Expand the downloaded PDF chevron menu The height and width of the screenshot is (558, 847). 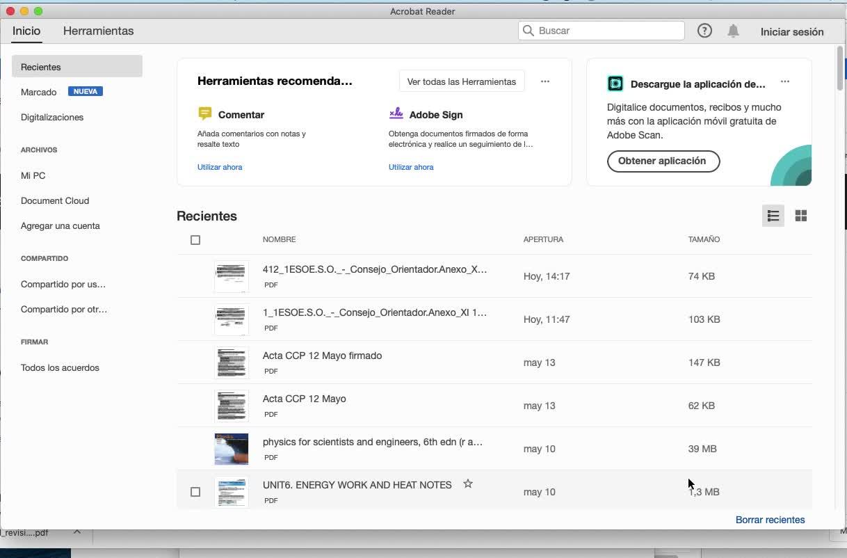click(77, 532)
